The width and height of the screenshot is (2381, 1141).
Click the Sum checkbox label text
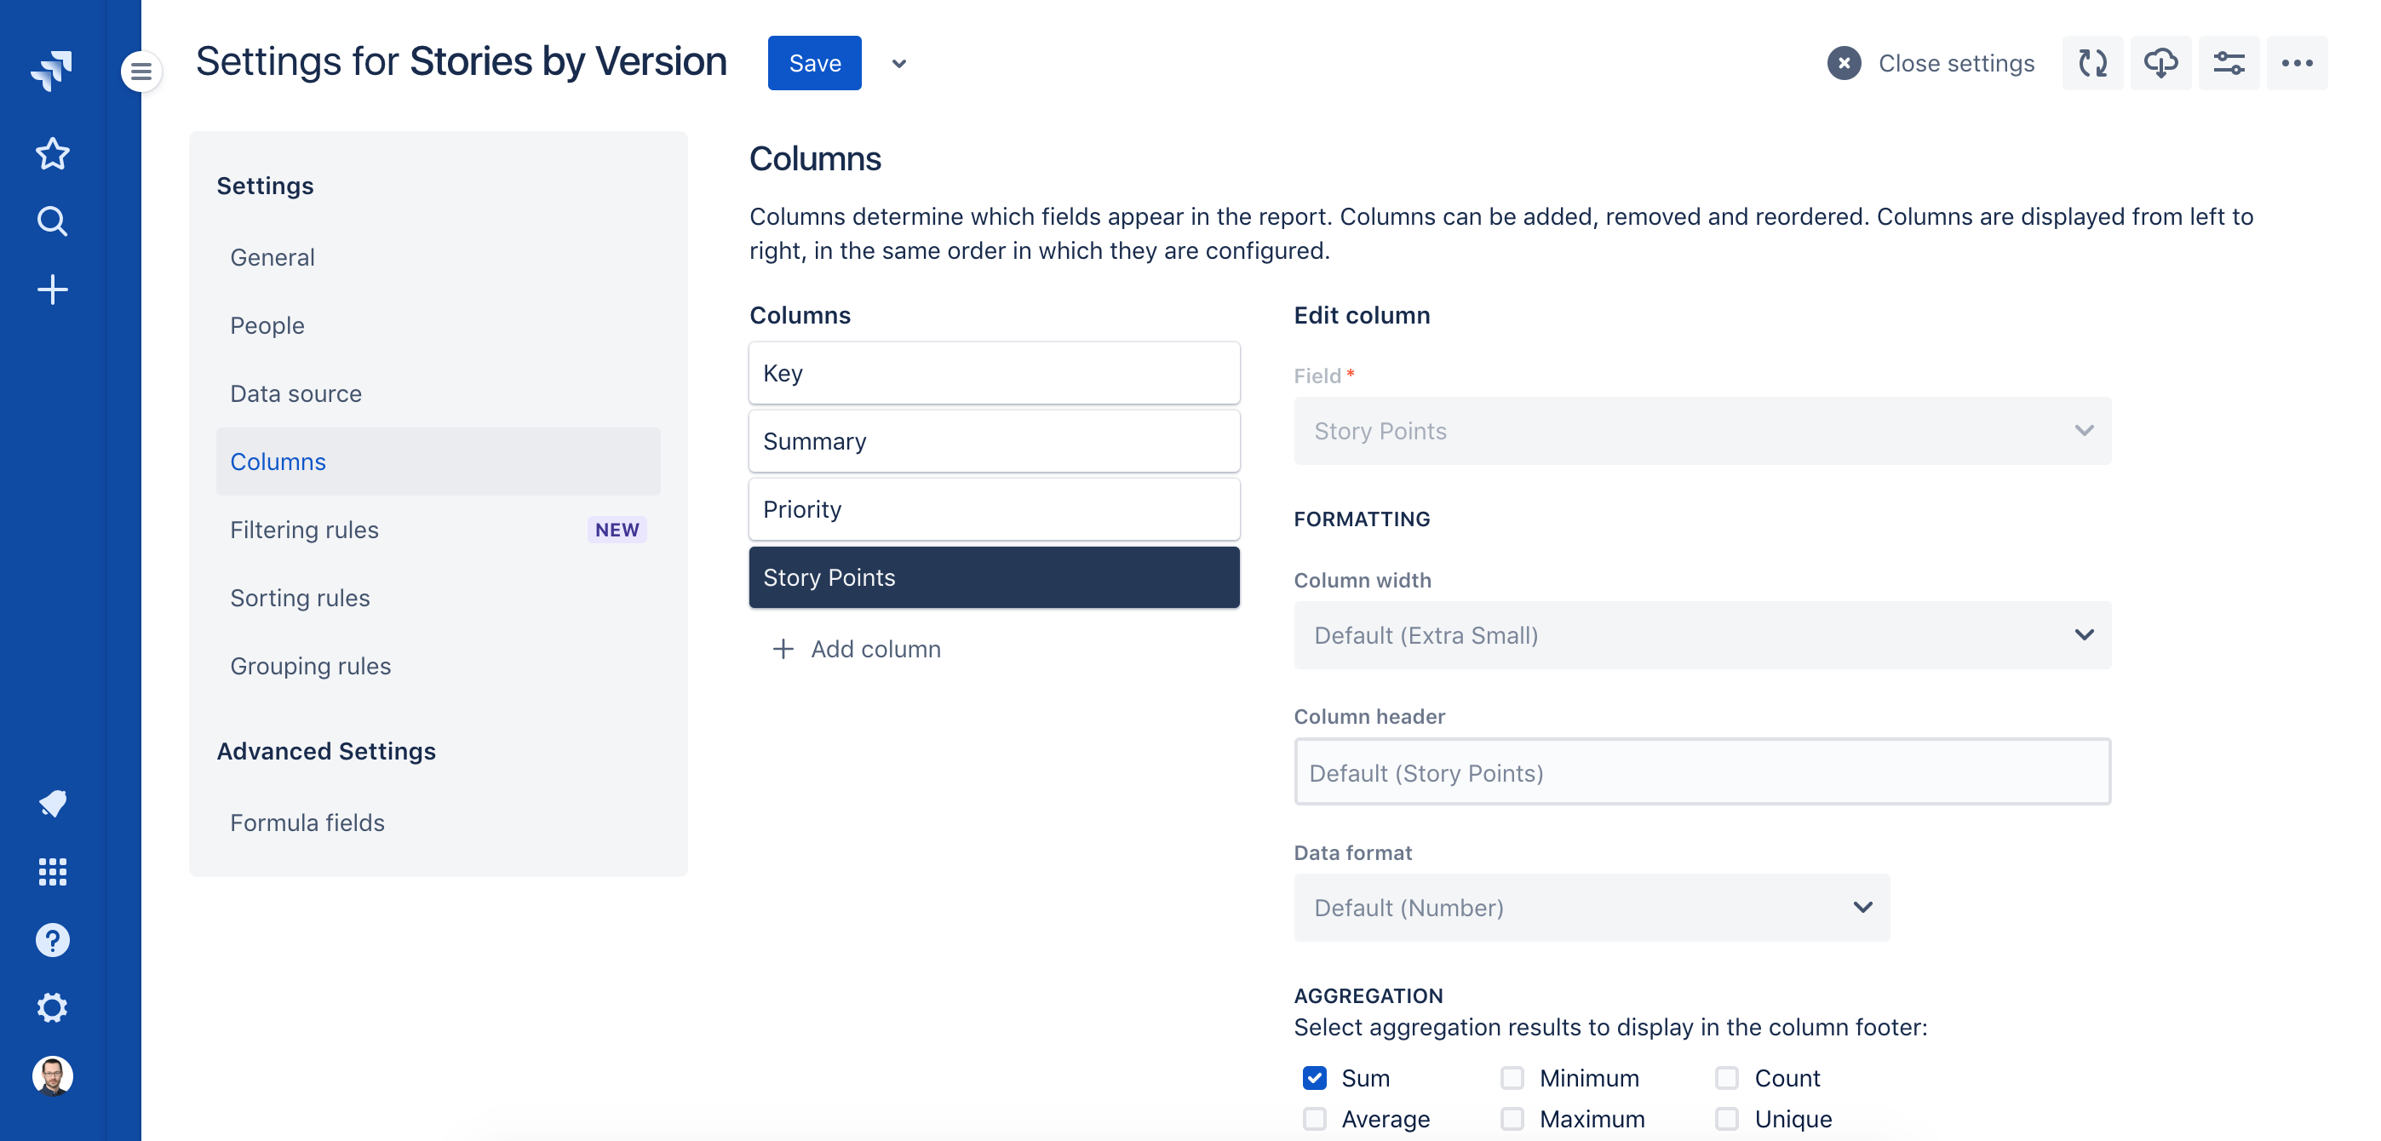(1365, 1077)
